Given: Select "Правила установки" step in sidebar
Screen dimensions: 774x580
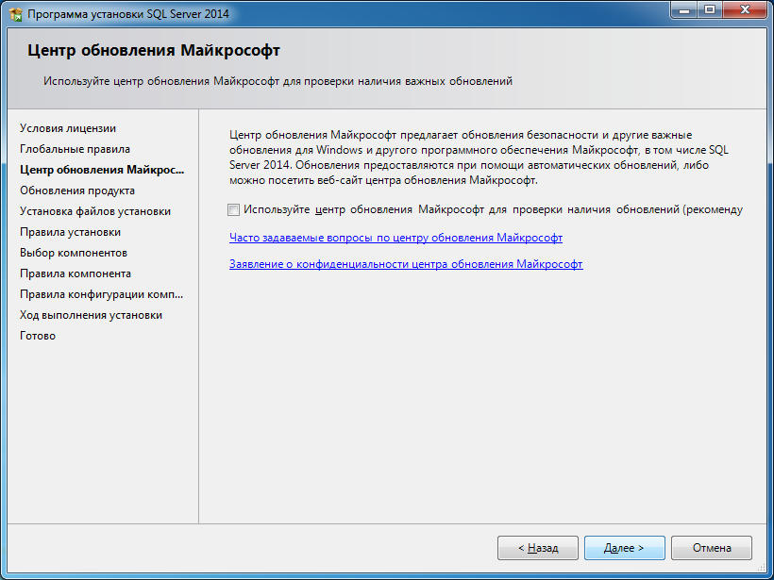Looking at the screenshot, I should tap(70, 232).
